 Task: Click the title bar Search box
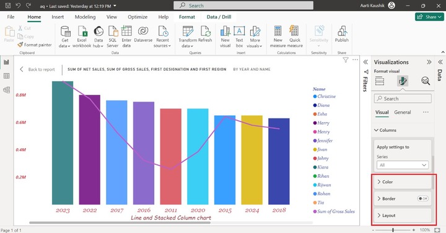point(243,6)
